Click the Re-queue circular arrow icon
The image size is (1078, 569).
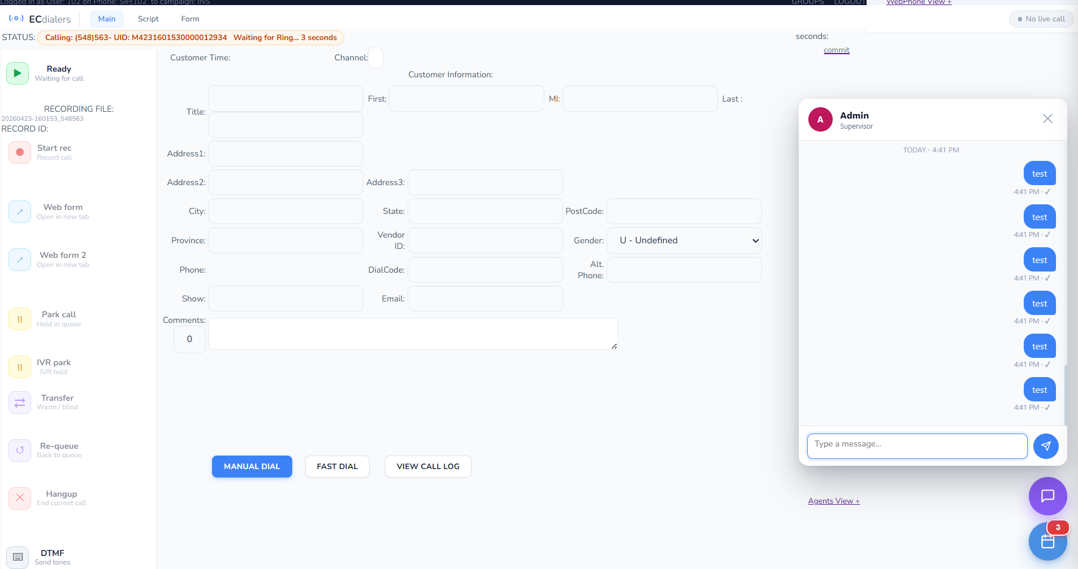click(x=20, y=450)
